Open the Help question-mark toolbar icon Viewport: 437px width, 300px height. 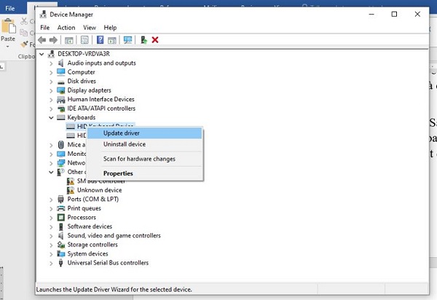pos(100,40)
